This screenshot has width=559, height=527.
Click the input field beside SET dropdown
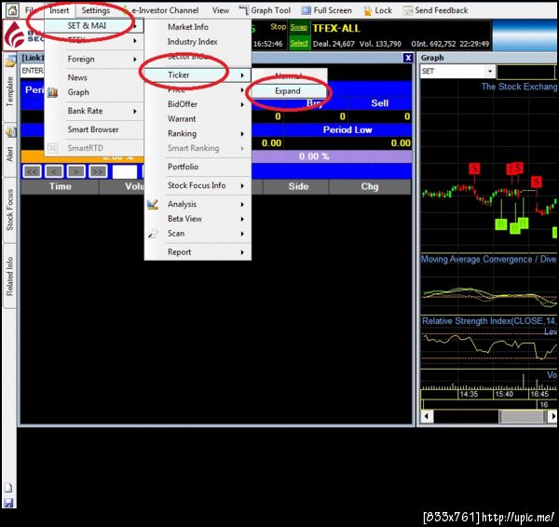pyautogui.click(x=525, y=72)
